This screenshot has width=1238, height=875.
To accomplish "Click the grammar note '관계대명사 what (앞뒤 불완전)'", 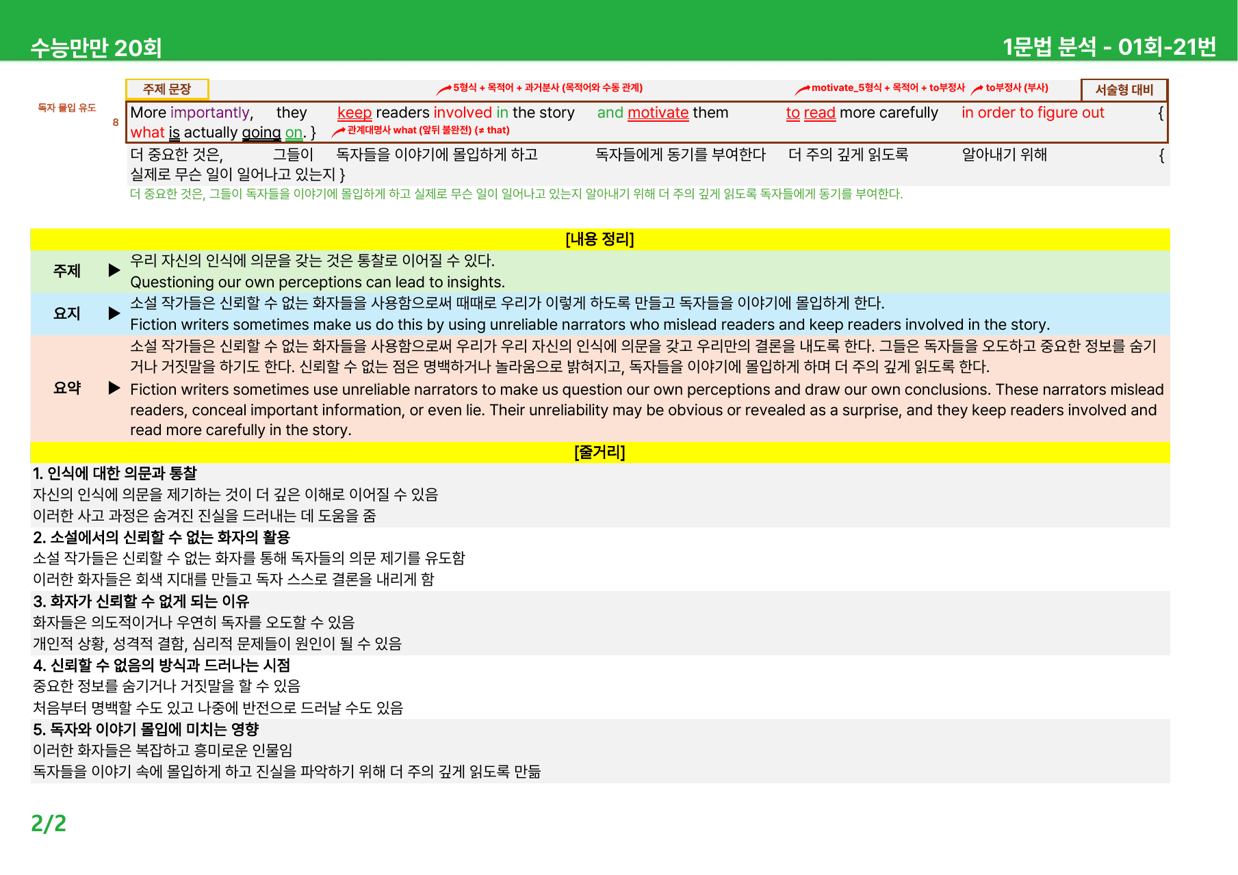I will click(409, 130).
